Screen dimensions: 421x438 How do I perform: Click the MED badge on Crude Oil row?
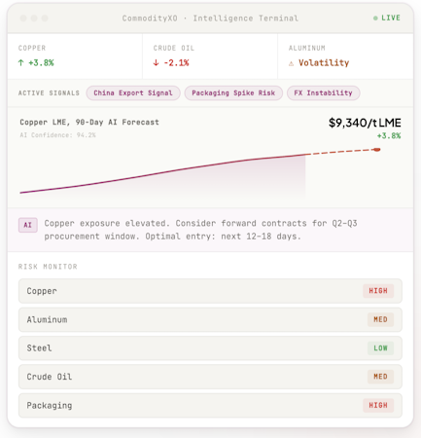pyautogui.click(x=380, y=377)
